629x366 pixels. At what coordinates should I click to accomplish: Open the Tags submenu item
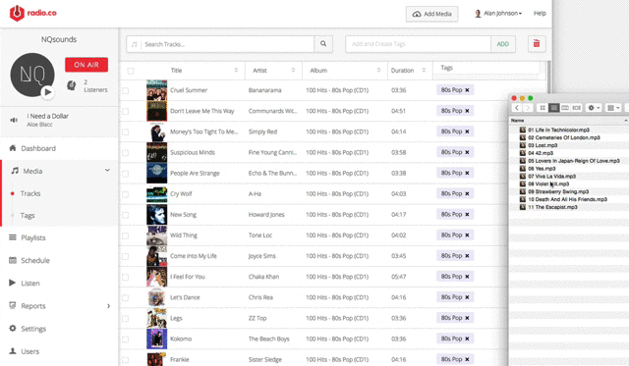pyautogui.click(x=28, y=216)
